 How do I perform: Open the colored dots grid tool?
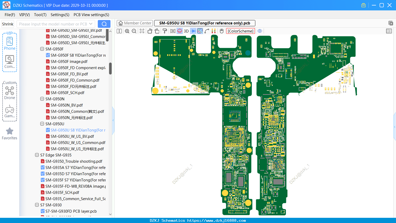(214, 31)
